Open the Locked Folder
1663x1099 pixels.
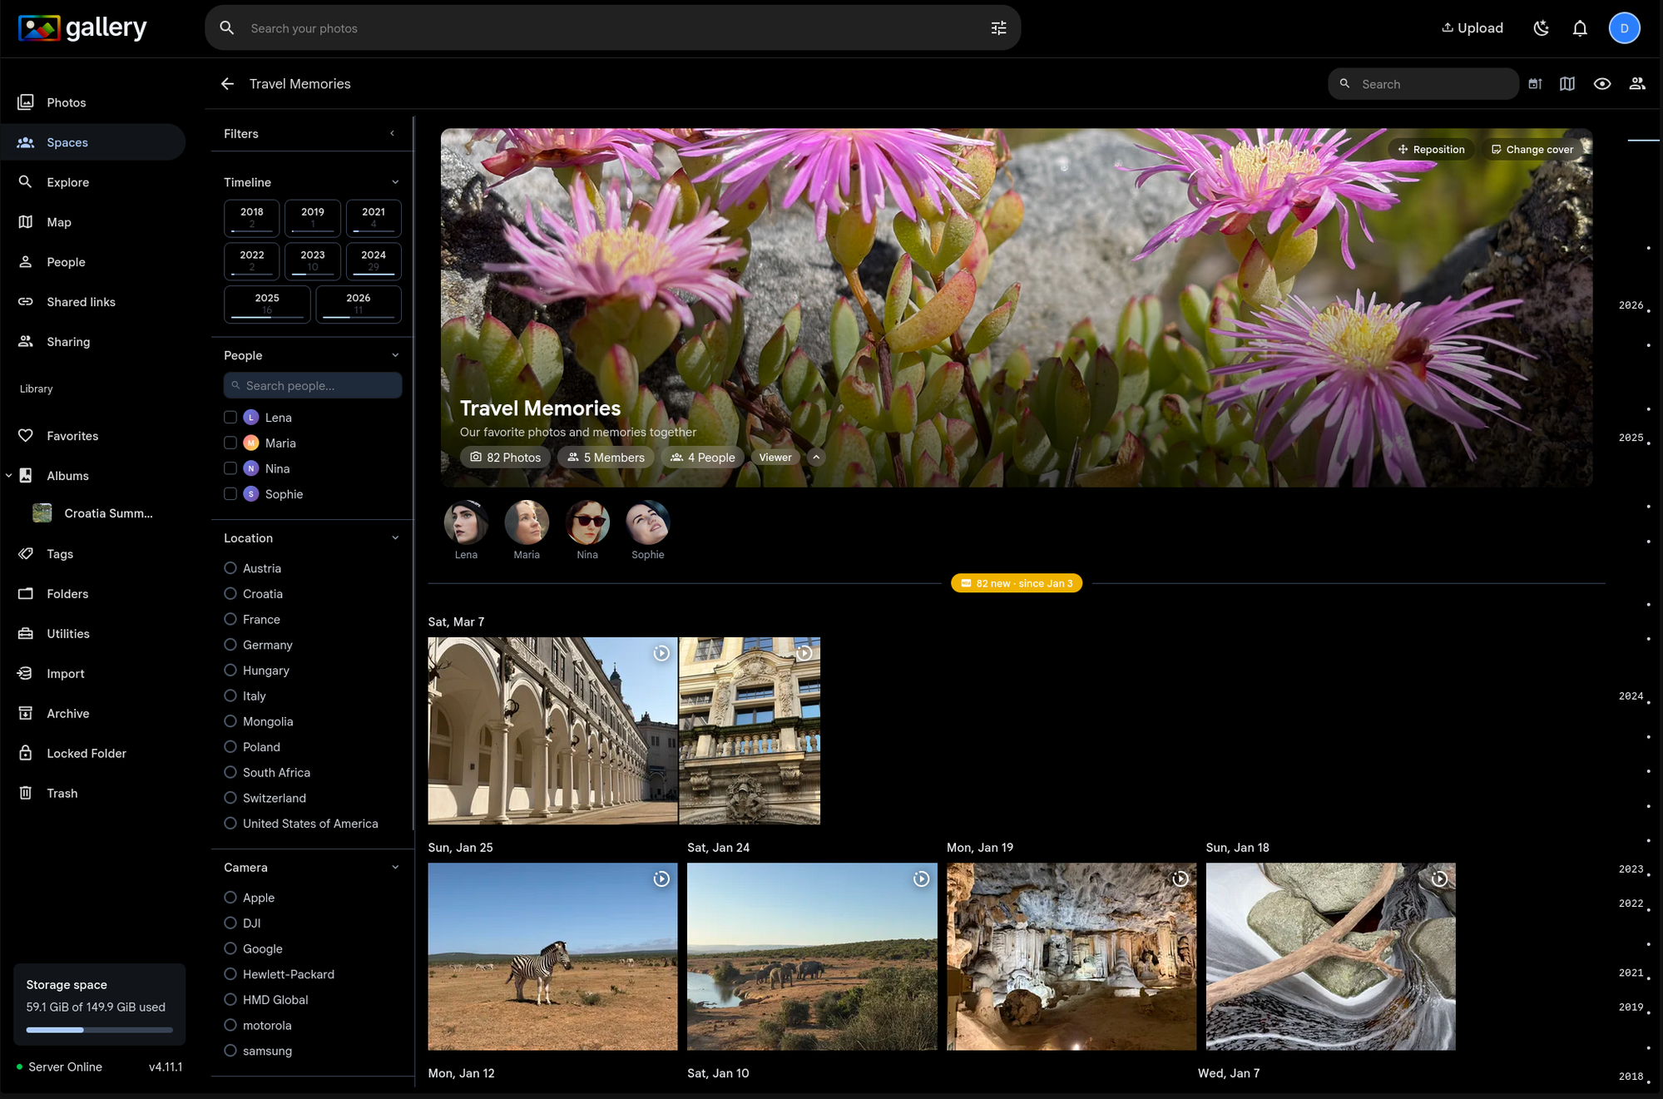86,753
